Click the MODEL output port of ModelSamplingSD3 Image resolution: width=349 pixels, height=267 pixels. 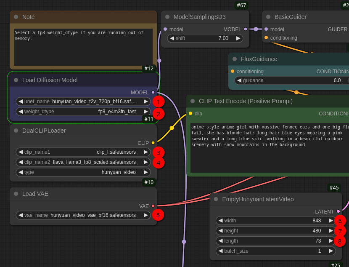click(x=246, y=29)
